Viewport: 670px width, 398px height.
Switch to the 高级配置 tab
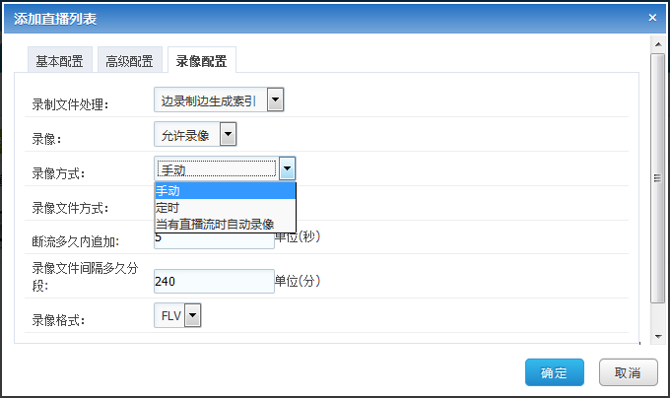point(129,61)
